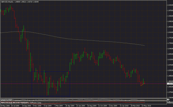Click the highlighted current price label 1.43849
This screenshot has width=173, height=107.
[x=170, y=84]
